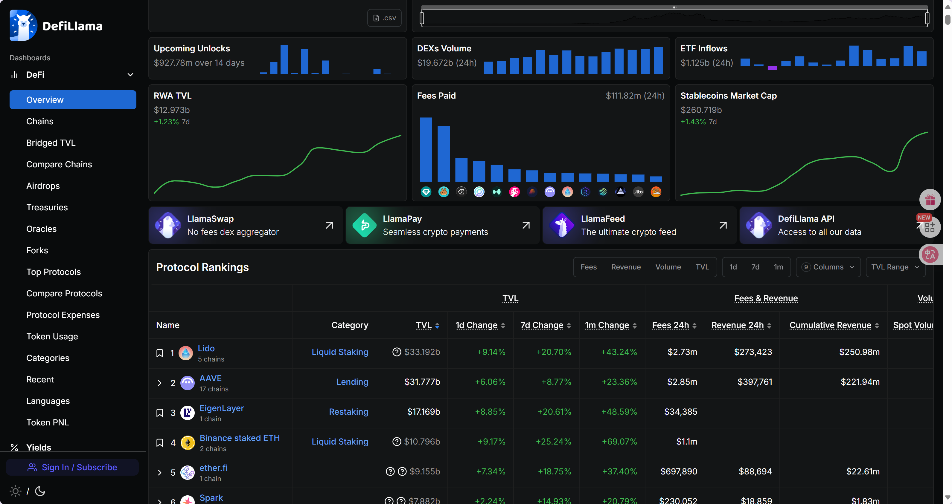Open Bridged TVL page
The height and width of the screenshot is (504, 952).
(51, 143)
